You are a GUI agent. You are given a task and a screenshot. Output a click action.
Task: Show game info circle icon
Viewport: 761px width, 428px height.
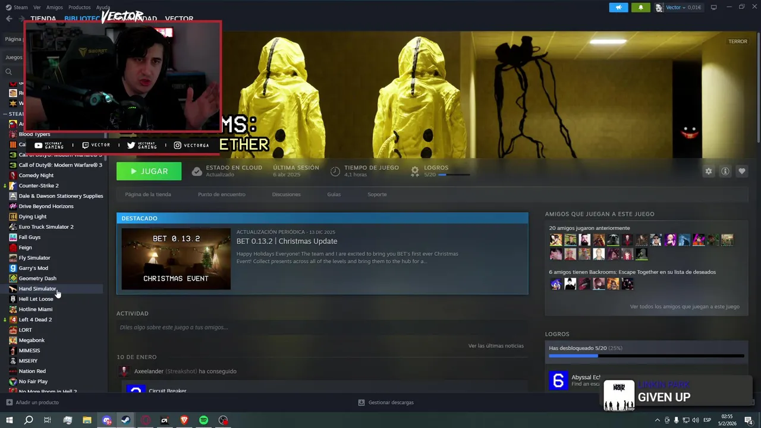pyautogui.click(x=725, y=171)
